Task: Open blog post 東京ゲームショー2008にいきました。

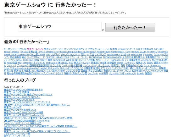Action: tap(22, 97)
